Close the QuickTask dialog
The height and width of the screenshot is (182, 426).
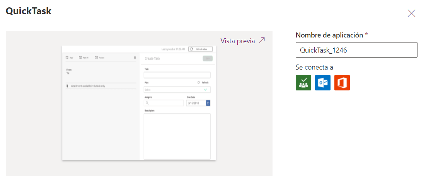[x=411, y=13]
